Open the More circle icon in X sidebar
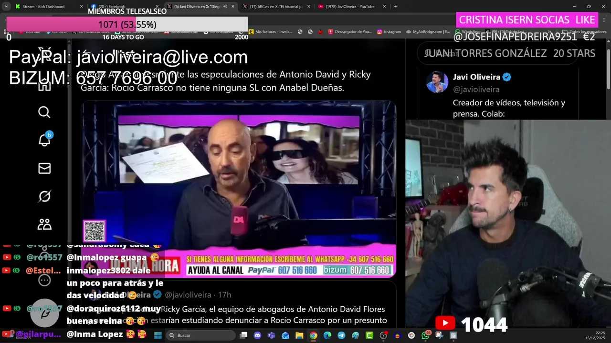 (44, 280)
